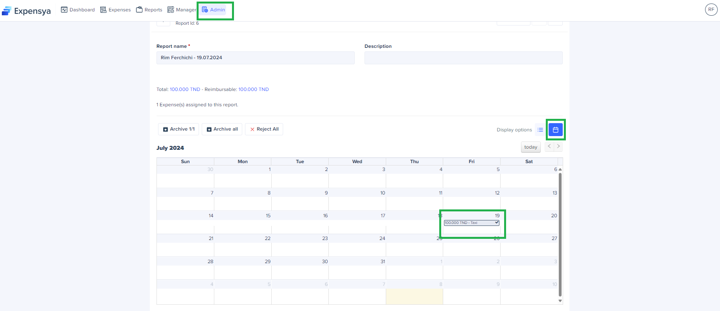Open the Admin tab
This screenshot has height=311, width=720.
tap(214, 10)
